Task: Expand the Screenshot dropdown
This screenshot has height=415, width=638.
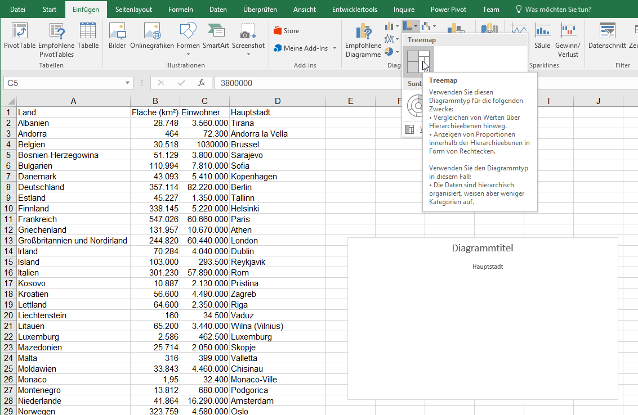Action: point(248,53)
